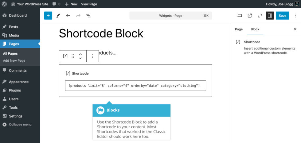Click the Undo arrow
This screenshot has width=301, height=143.
68,16
